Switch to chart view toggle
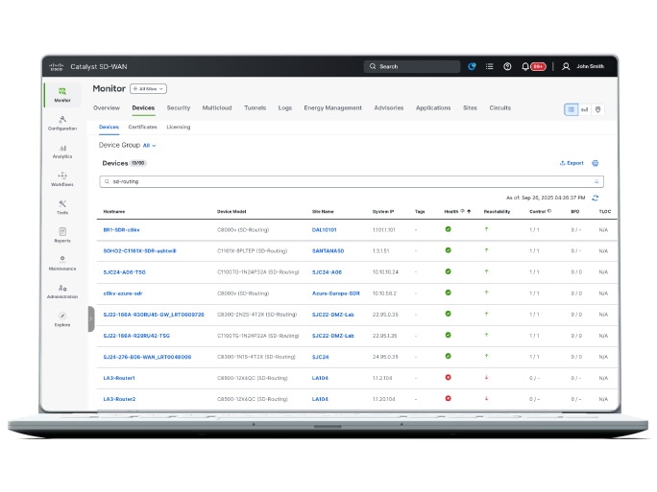The width and height of the screenshot is (657, 492). (584, 109)
